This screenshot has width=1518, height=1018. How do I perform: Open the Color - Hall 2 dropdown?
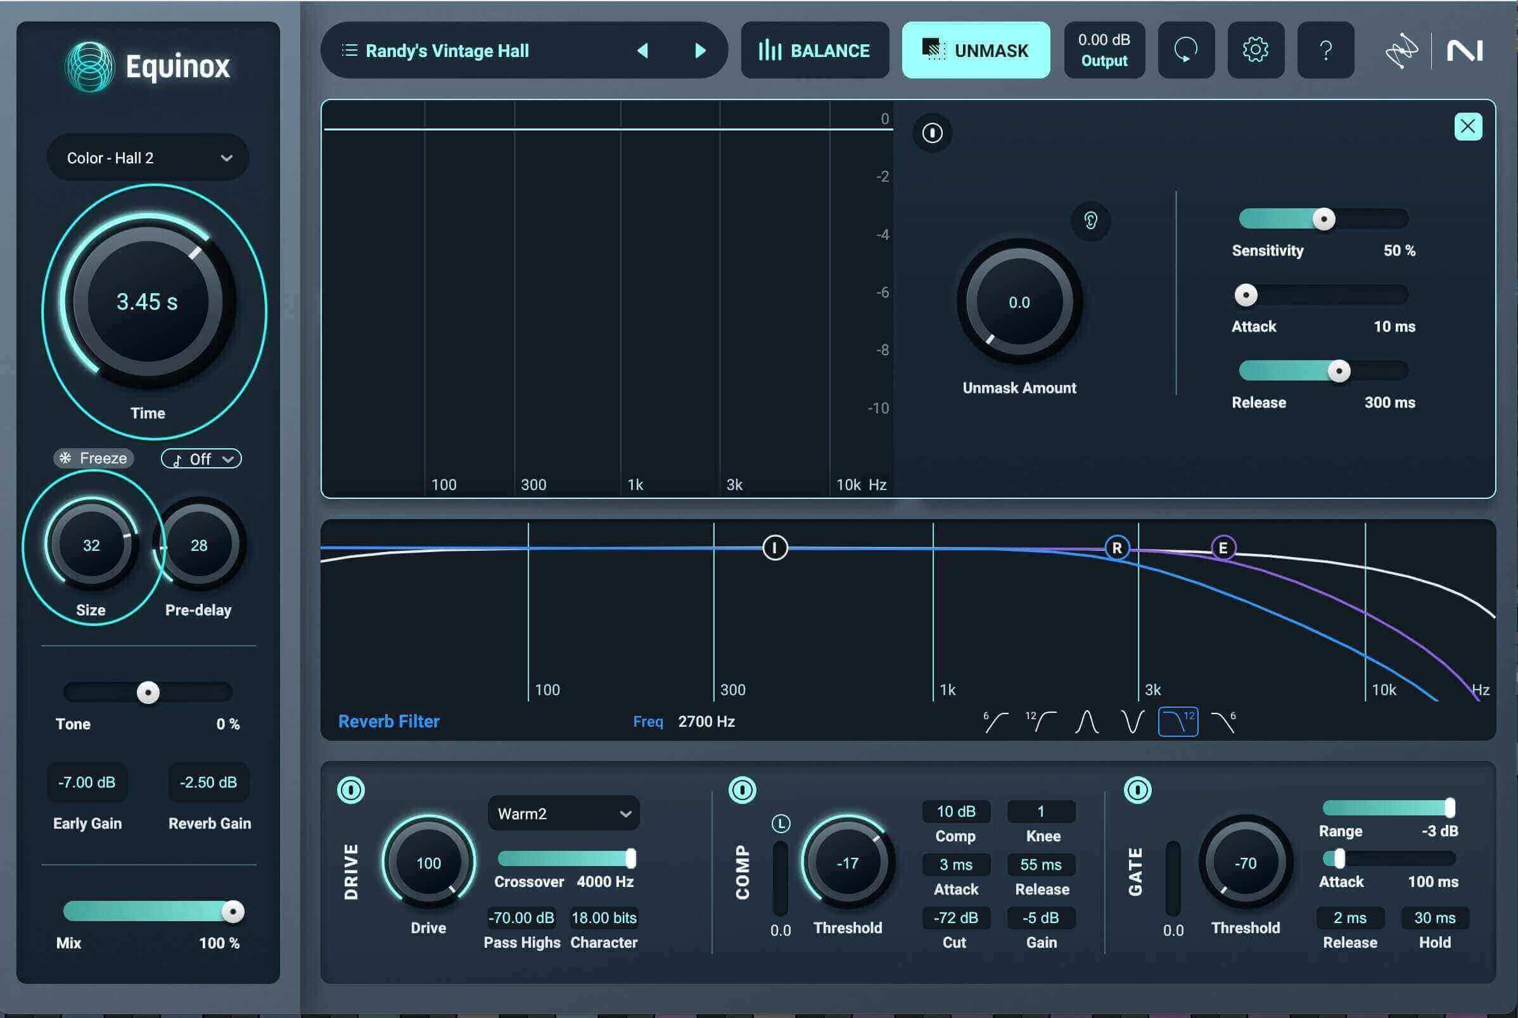tap(148, 158)
